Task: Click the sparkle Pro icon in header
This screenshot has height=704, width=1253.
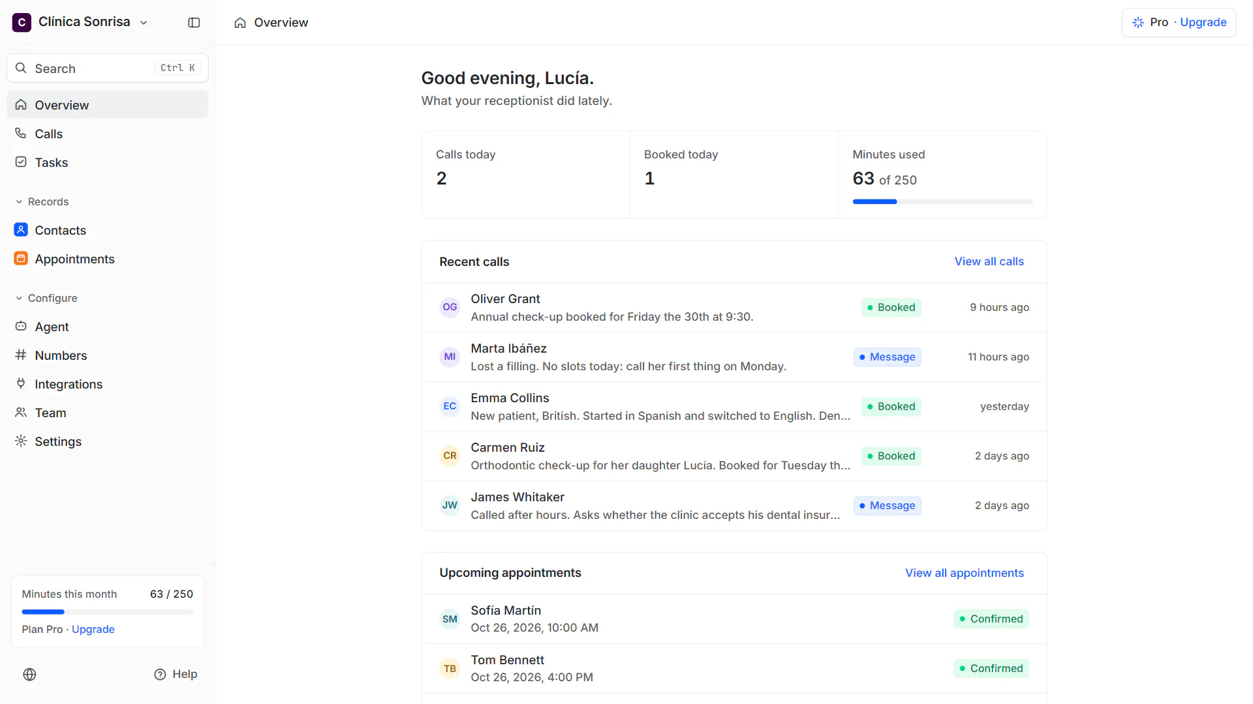Action: (1138, 22)
